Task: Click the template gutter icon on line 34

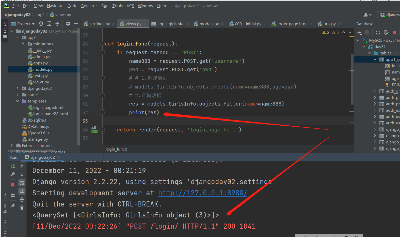Action: (x=94, y=130)
